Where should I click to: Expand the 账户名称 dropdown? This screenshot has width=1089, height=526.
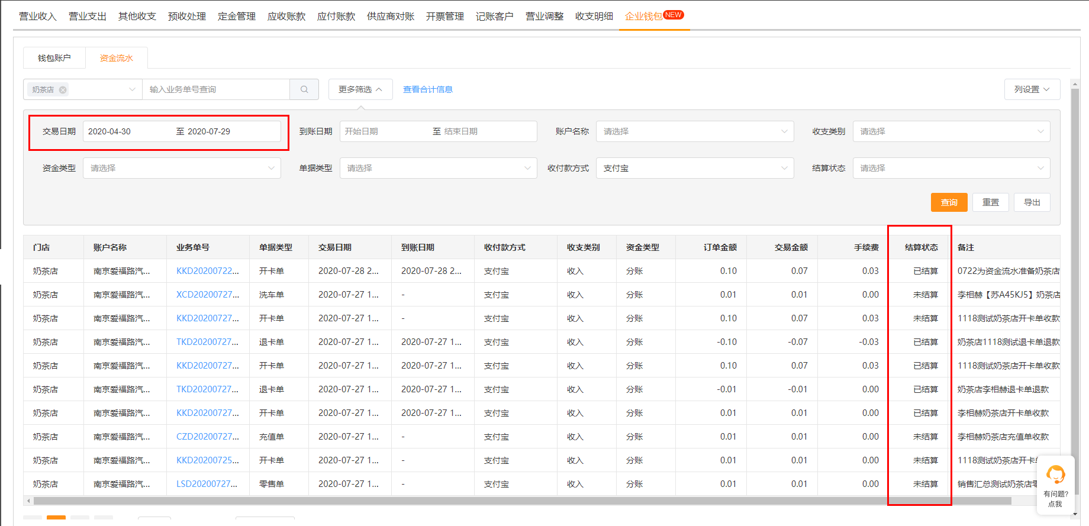(x=695, y=131)
